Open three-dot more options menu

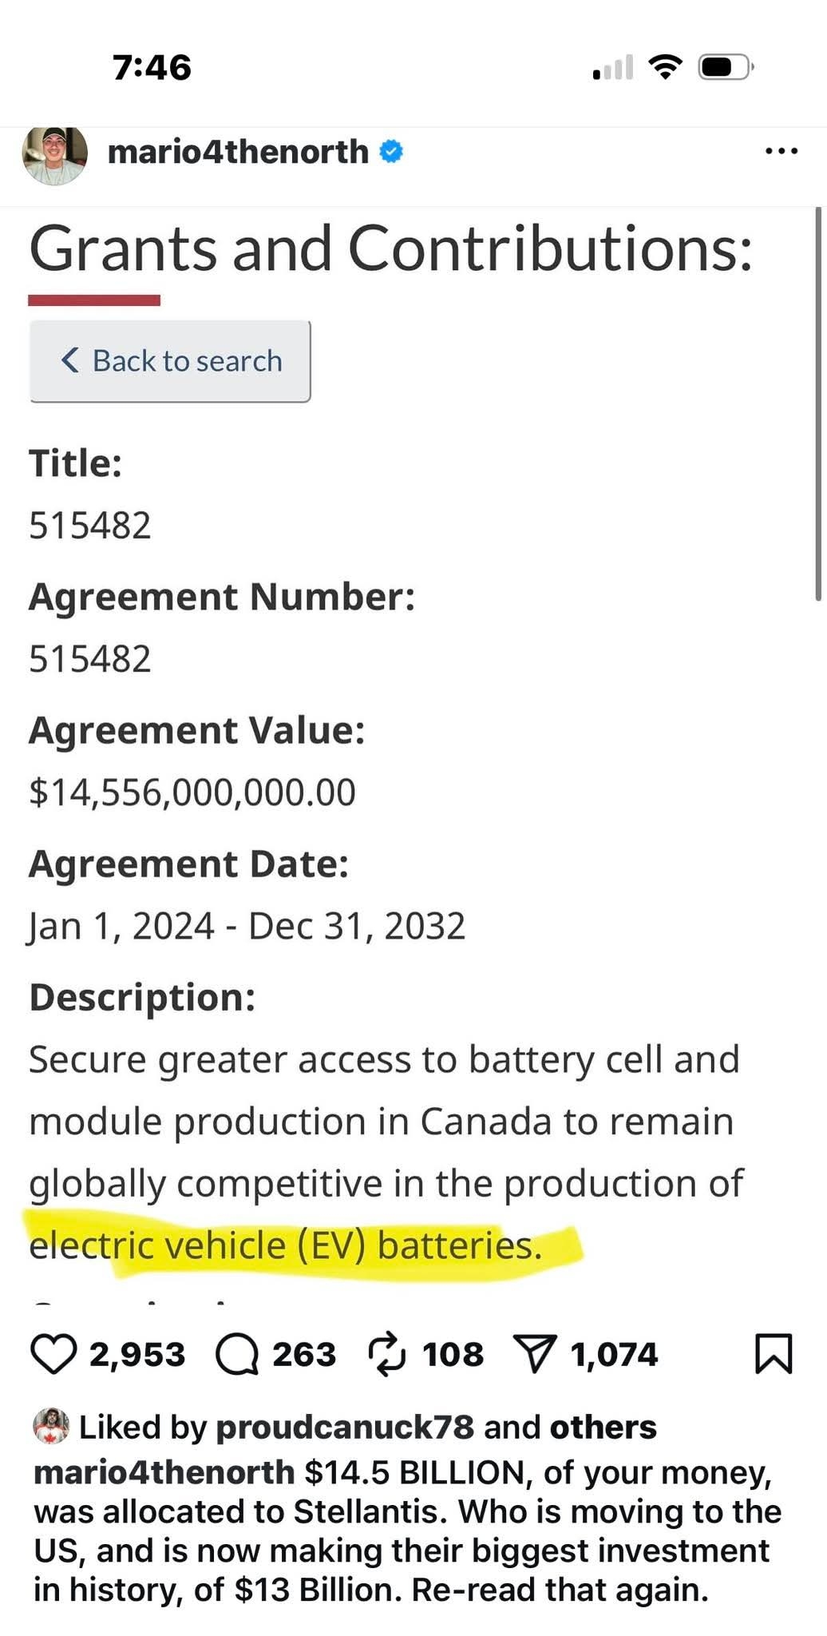click(781, 151)
